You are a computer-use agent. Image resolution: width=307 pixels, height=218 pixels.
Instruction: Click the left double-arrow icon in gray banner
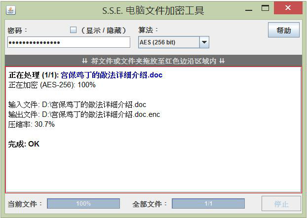pyautogui.click(x=84, y=61)
